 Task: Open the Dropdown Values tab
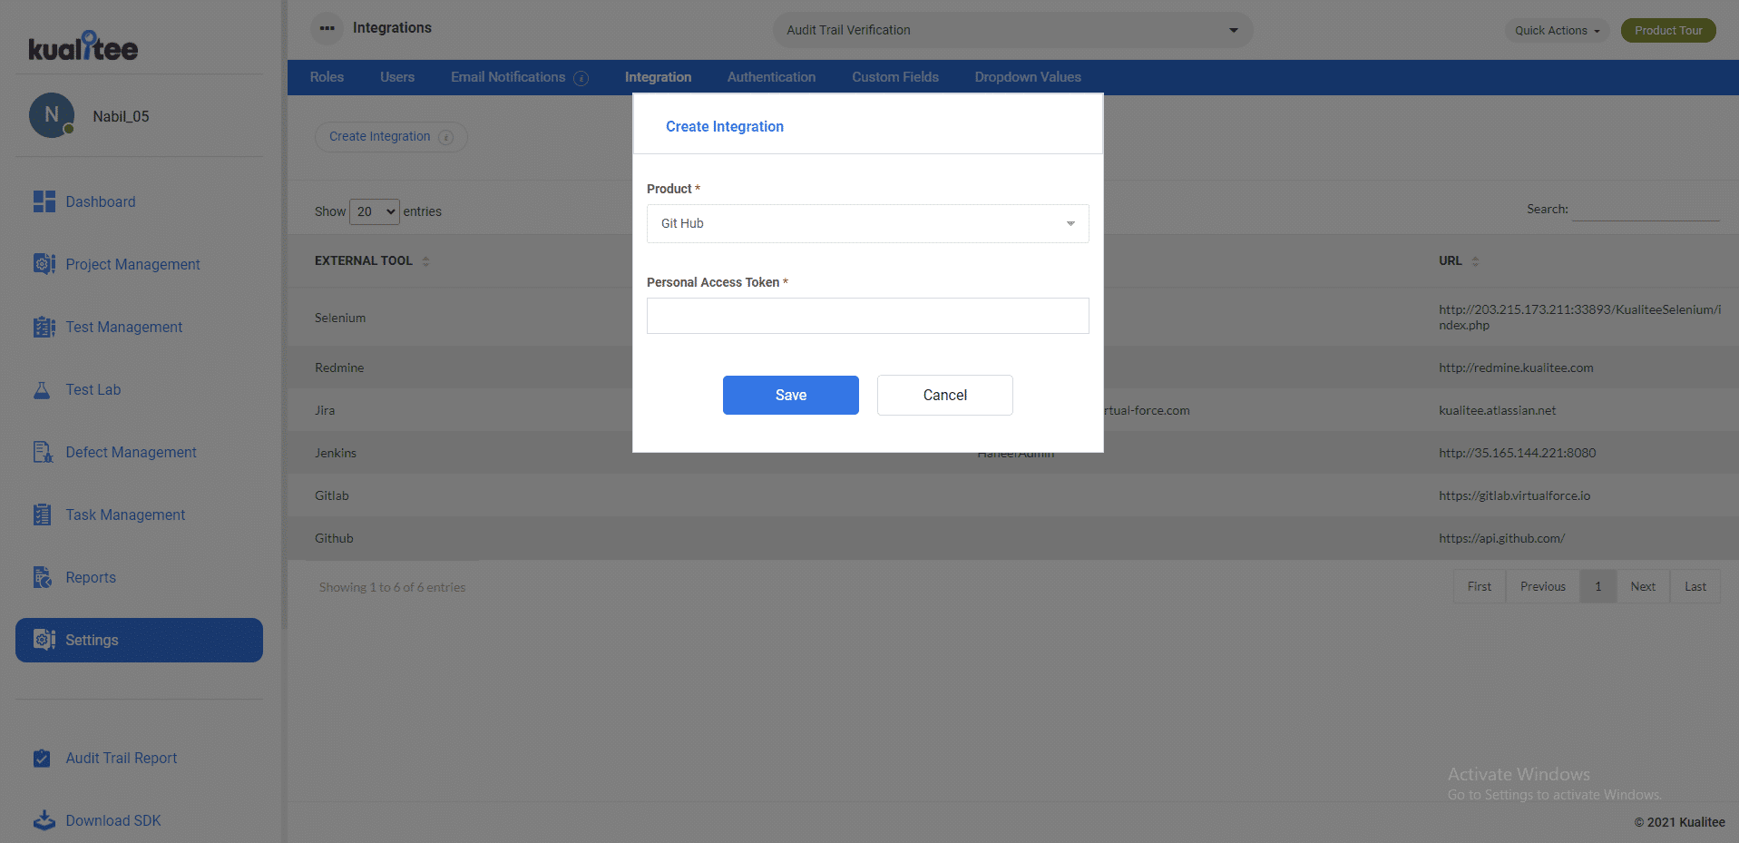[x=1028, y=77]
